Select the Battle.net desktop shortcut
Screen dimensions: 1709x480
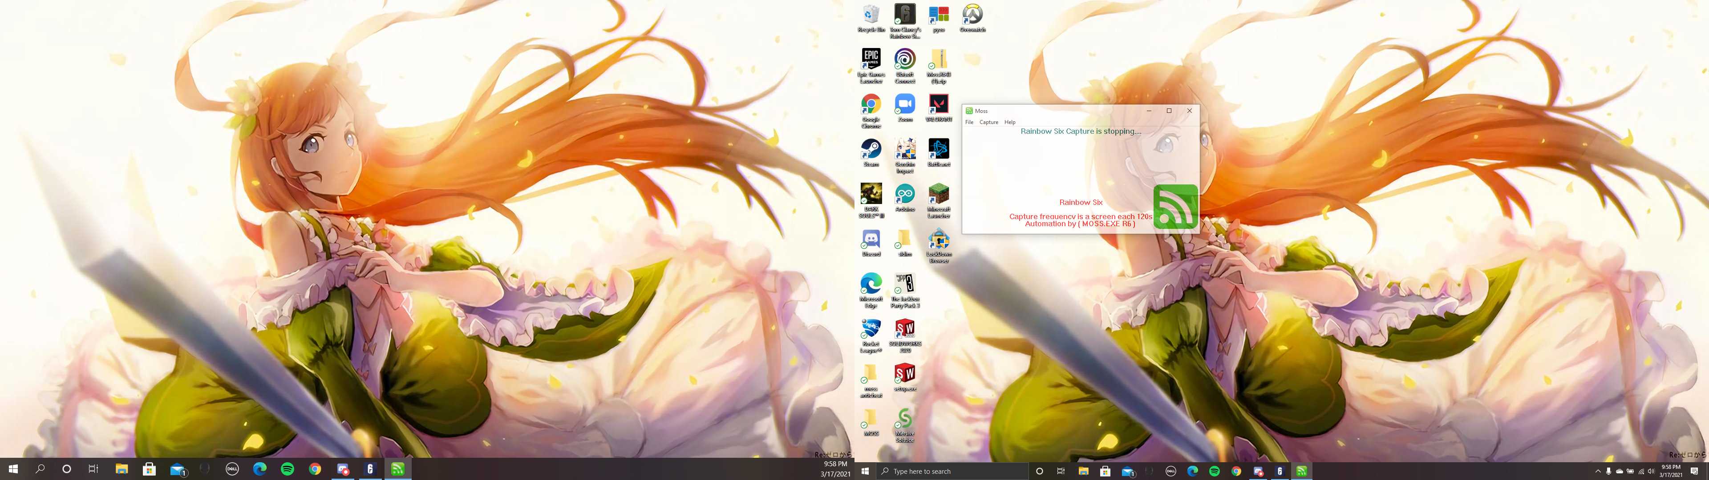tap(939, 153)
